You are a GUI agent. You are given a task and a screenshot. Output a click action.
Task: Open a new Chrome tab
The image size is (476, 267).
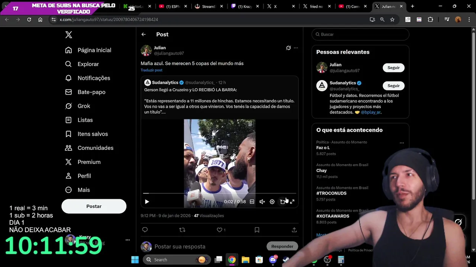[x=412, y=6]
